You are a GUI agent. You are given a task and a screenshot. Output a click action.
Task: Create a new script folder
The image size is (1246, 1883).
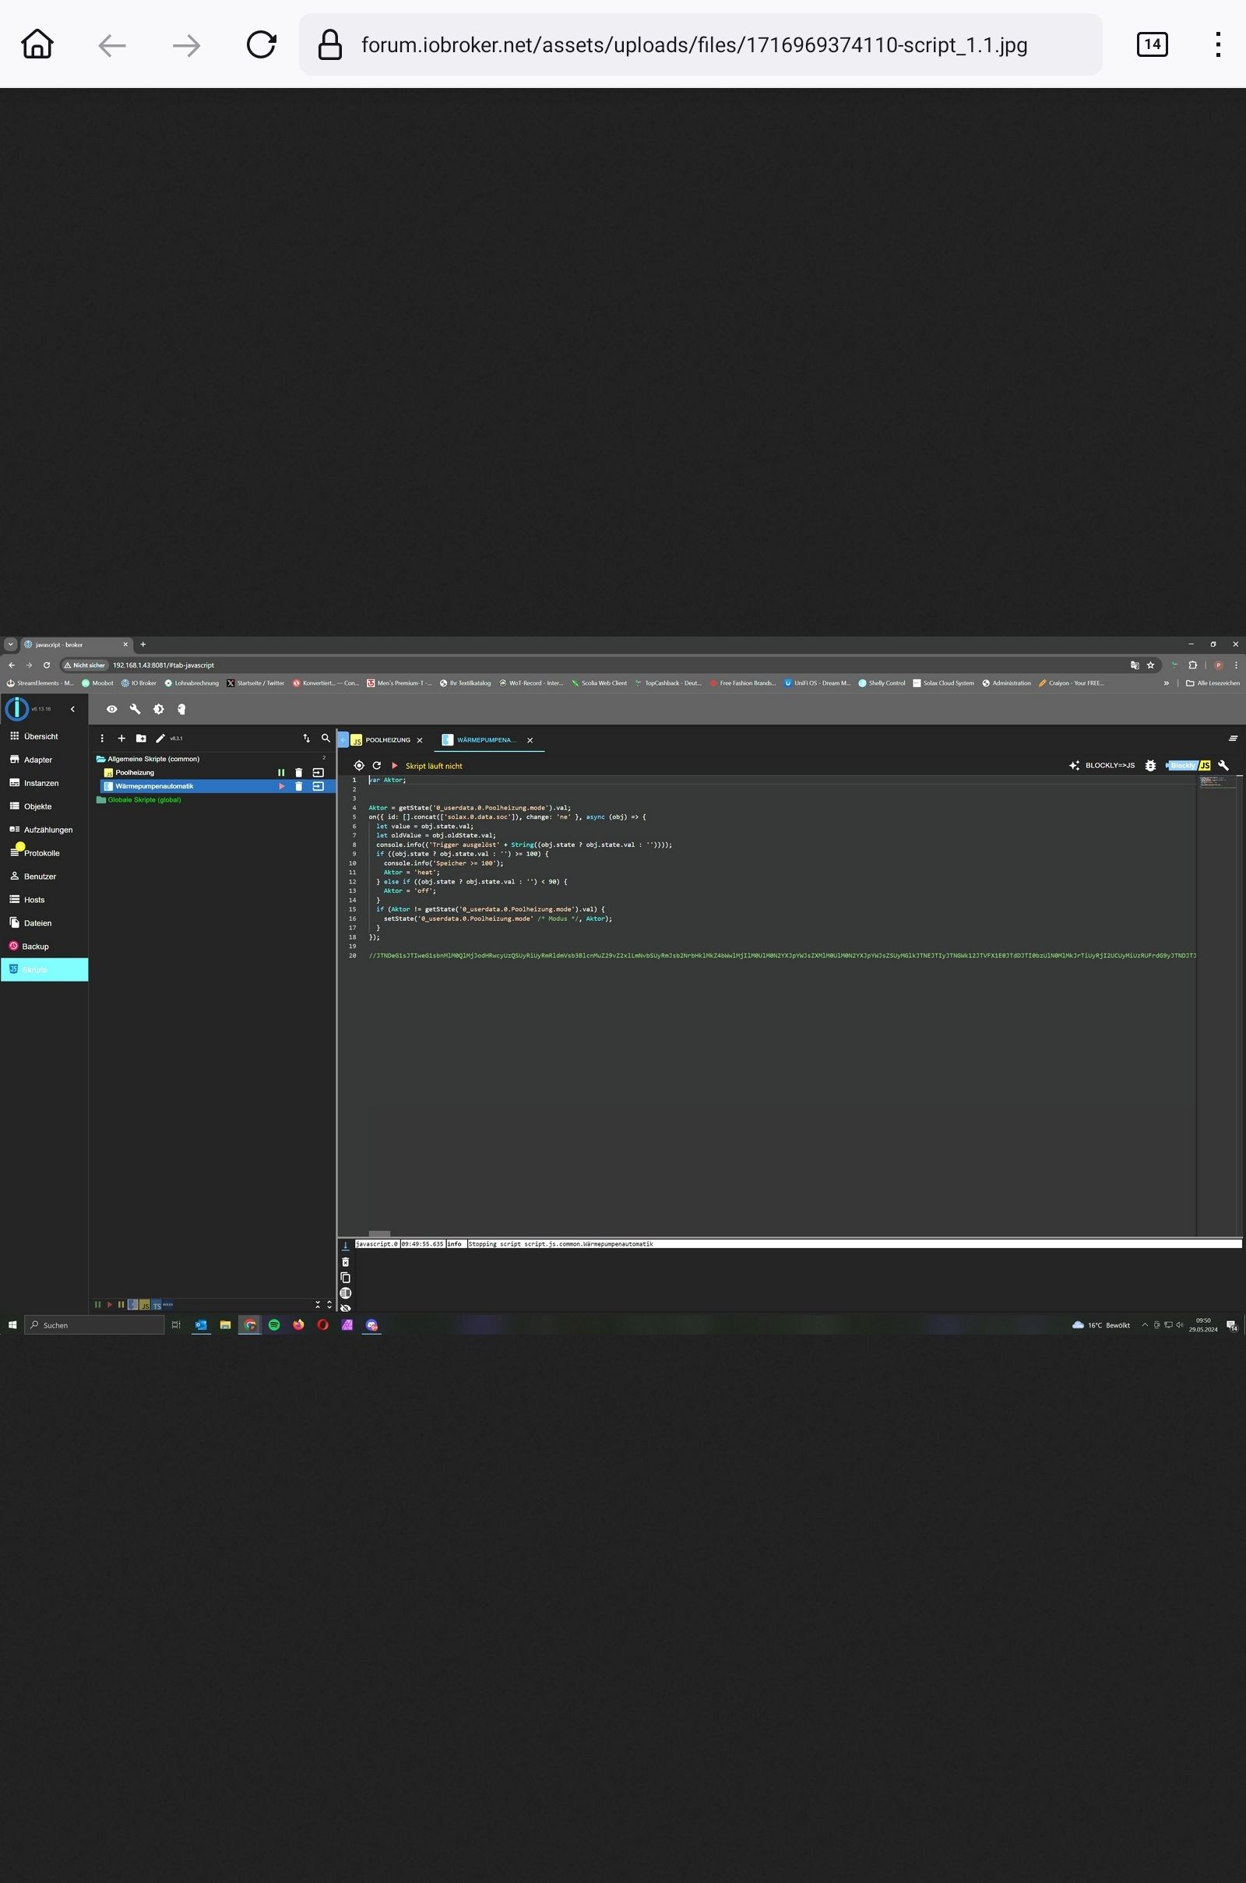[x=141, y=739]
